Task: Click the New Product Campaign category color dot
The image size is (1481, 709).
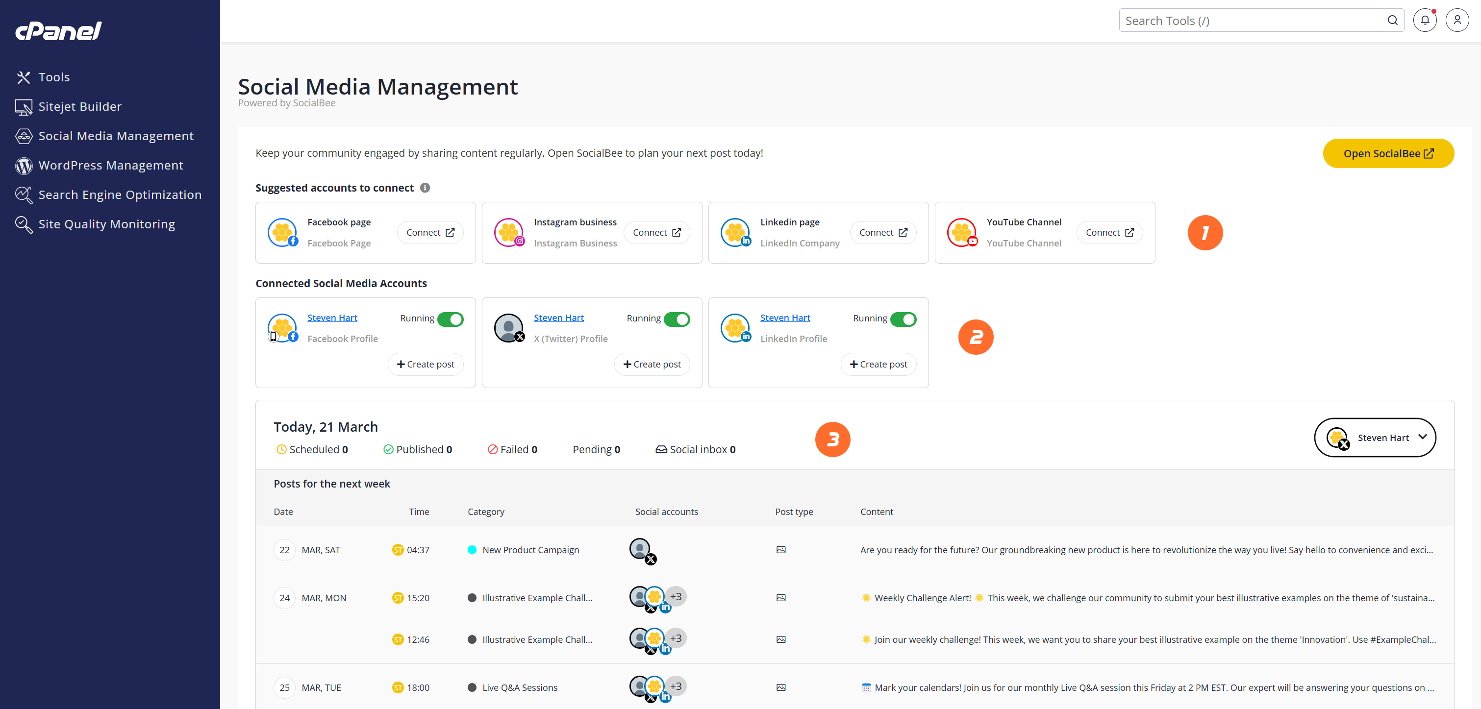Action: [x=472, y=549]
